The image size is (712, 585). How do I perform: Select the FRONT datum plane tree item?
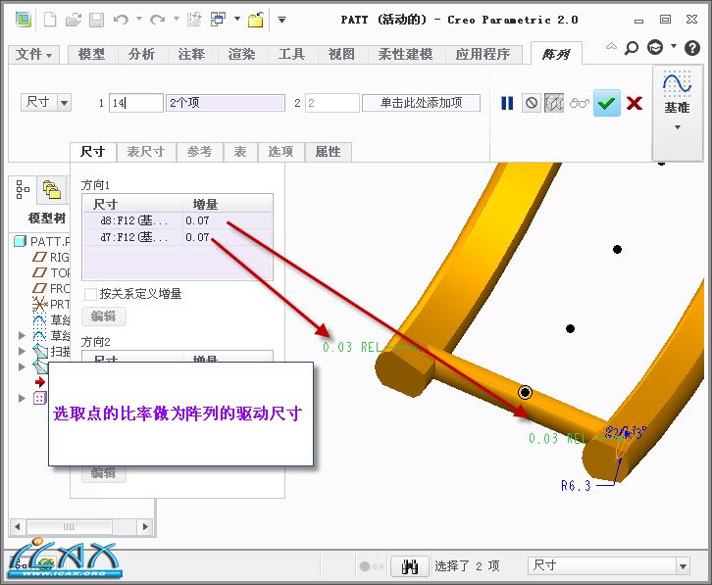(x=51, y=288)
